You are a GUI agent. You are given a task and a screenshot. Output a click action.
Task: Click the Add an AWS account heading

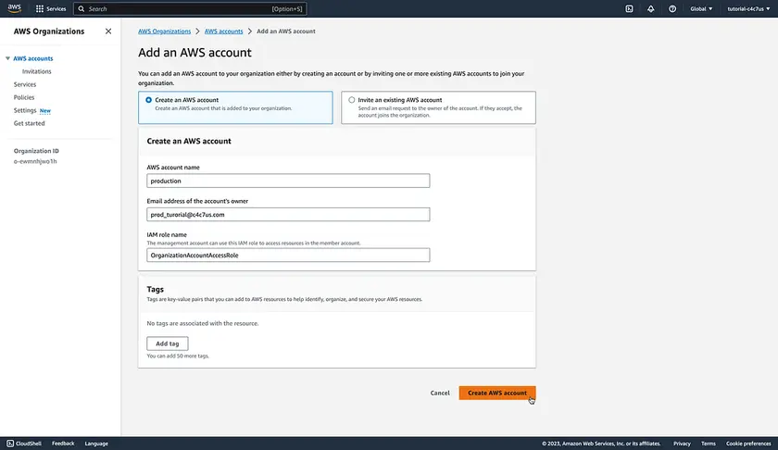click(194, 52)
